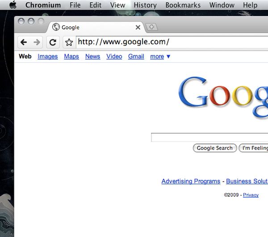Image resolution: width=268 pixels, height=237 pixels.
Task: Follow the Advertising Programs link
Action: tap(191, 181)
